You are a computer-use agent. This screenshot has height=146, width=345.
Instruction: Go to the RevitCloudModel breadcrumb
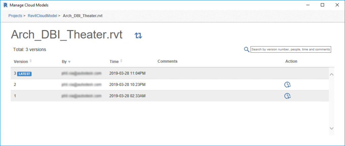[42, 16]
